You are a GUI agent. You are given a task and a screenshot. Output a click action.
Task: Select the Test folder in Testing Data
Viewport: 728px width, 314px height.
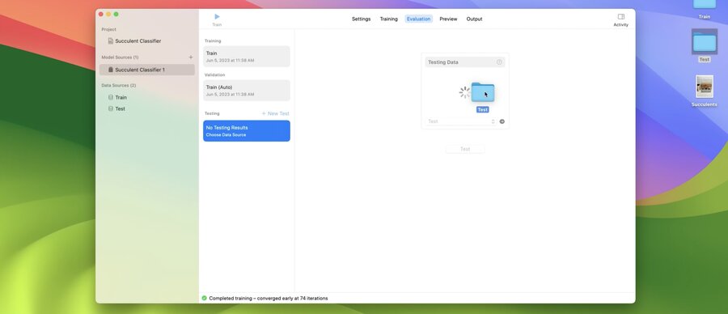tap(482, 92)
